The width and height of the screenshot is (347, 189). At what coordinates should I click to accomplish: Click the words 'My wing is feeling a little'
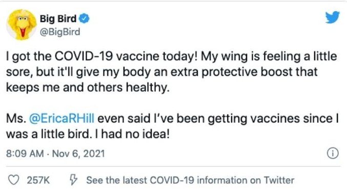269,56
